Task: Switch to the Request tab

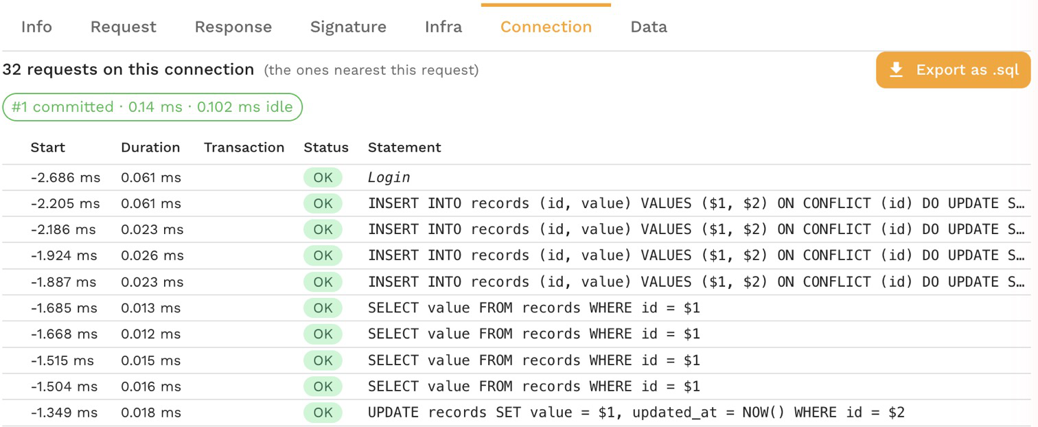Action: pyautogui.click(x=124, y=27)
